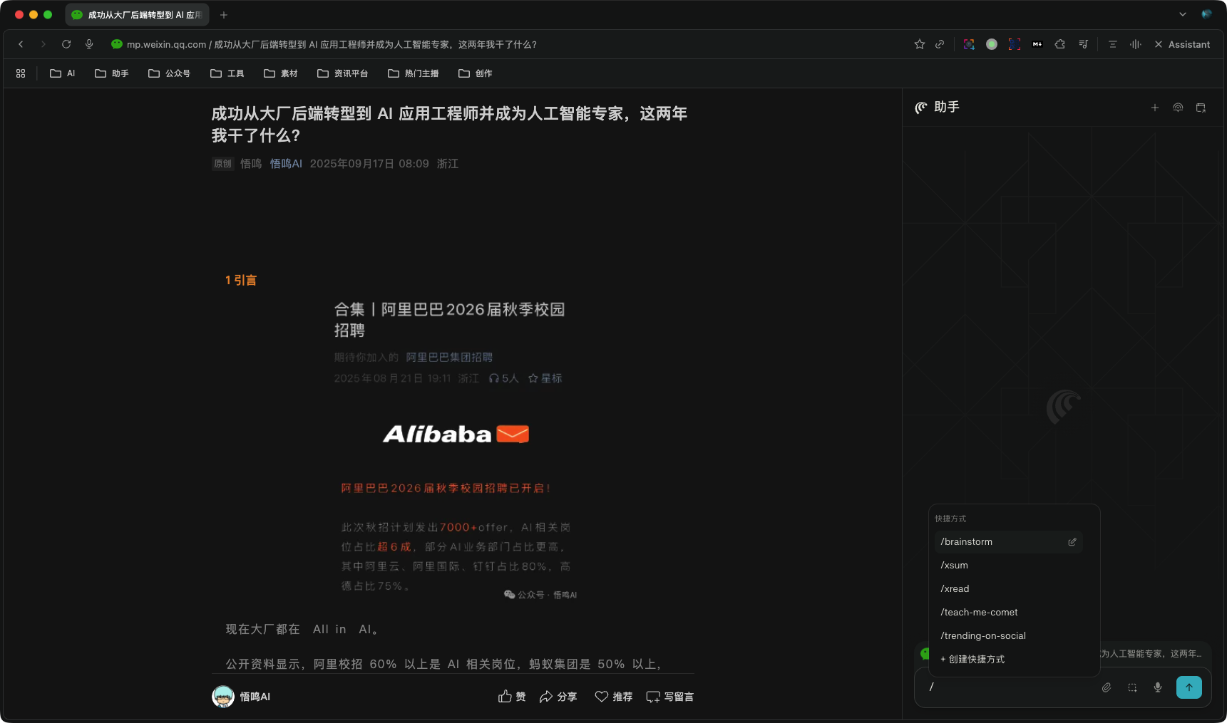Image resolution: width=1227 pixels, height=723 pixels.
Task: Click the 原创 original tag
Action: click(223, 164)
